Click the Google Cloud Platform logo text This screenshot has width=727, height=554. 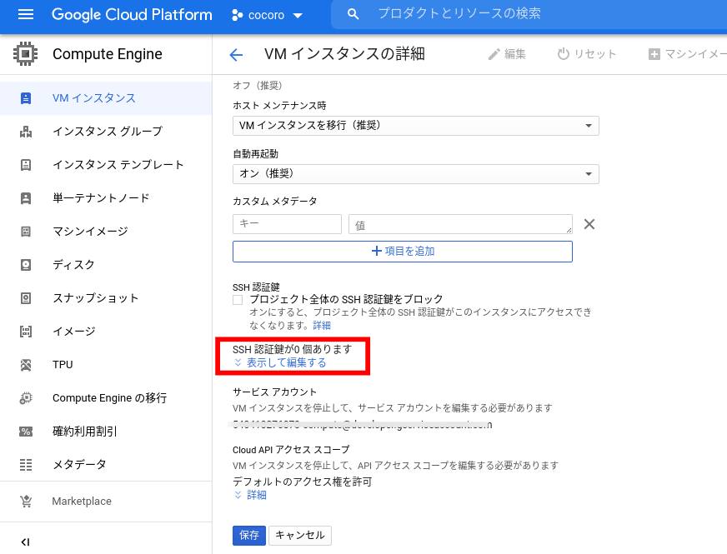pos(132,15)
